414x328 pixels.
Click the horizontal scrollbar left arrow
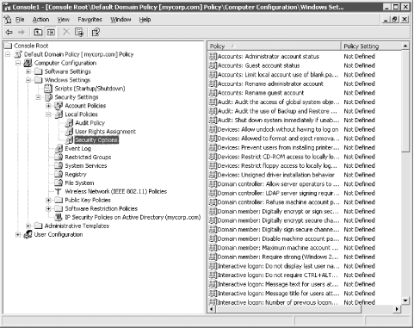(x=212, y=309)
